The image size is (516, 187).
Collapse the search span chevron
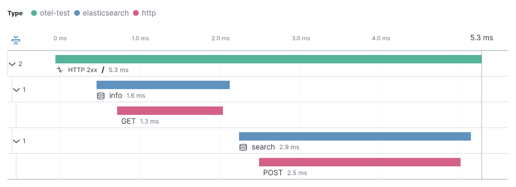[x=16, y=141]
